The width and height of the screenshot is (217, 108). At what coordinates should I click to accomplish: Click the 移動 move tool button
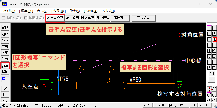5,72
